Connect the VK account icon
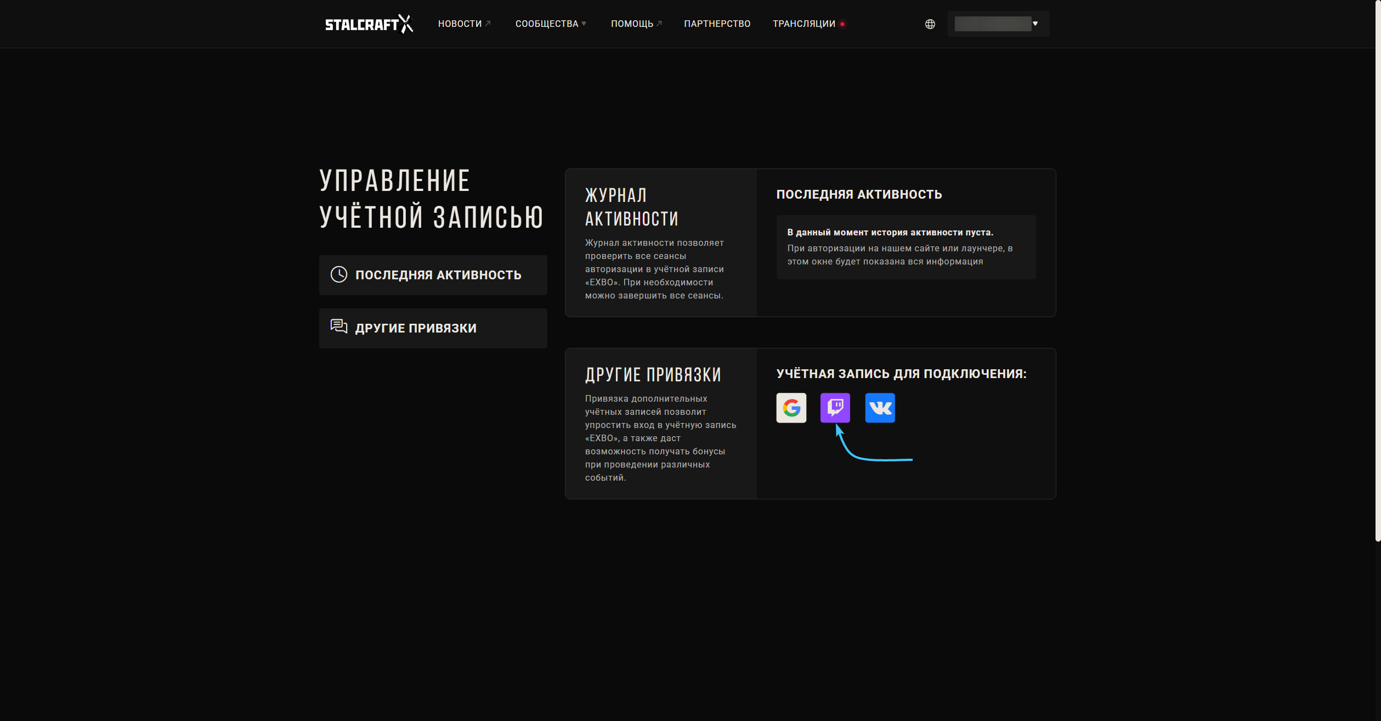The width and height of the screenshot is (1381, 721). click(x=880, y=408)
